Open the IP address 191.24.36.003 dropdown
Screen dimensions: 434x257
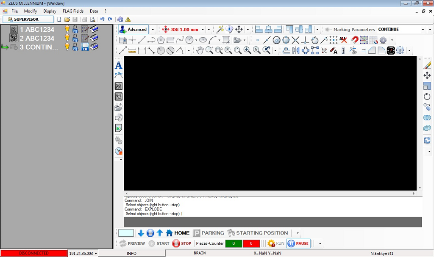(96, 254)
